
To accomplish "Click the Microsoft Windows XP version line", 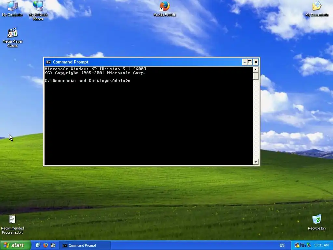I will pyautogui.click(x=95, y=69).
